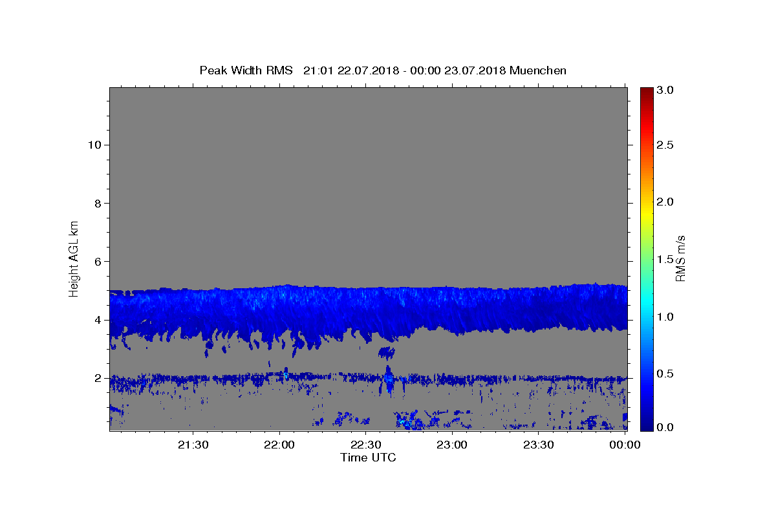Click the colorbar label '0.0'
The image size is (776, 517).
point(666,427)
